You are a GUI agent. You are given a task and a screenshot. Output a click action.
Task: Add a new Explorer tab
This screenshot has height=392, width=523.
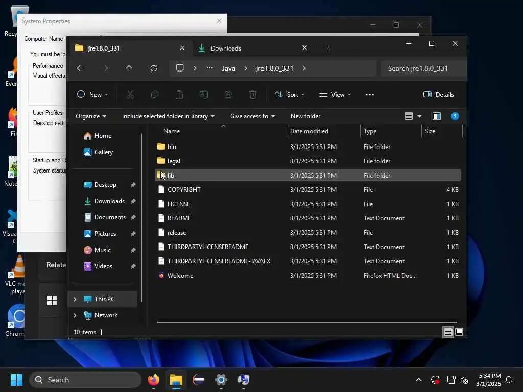click(327, 48)
